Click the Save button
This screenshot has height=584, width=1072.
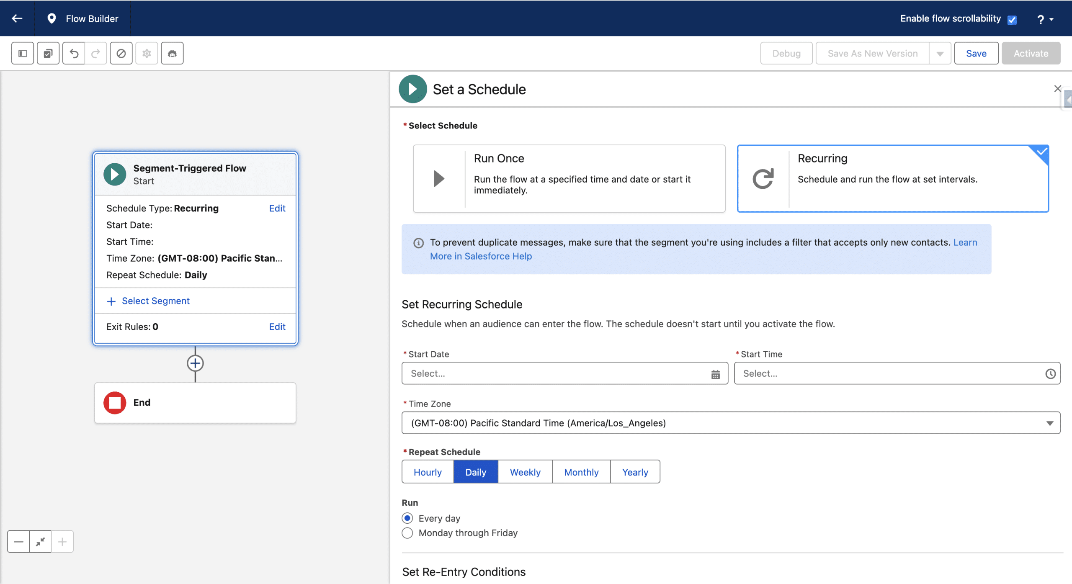pos(976,53)
